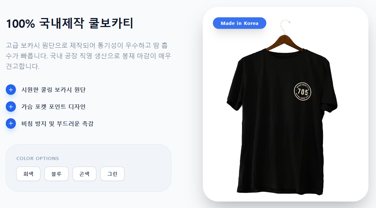Click the Made in Korea badge
Screen dimensions: 376x208
coord(240,23)
